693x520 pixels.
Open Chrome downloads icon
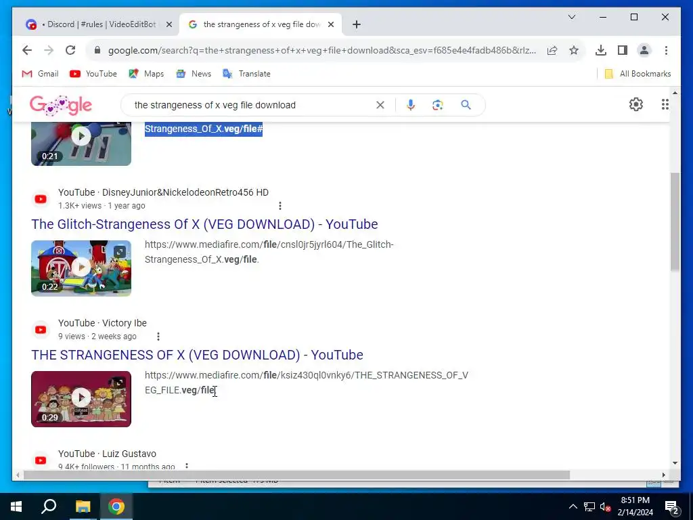click(601, 50)
